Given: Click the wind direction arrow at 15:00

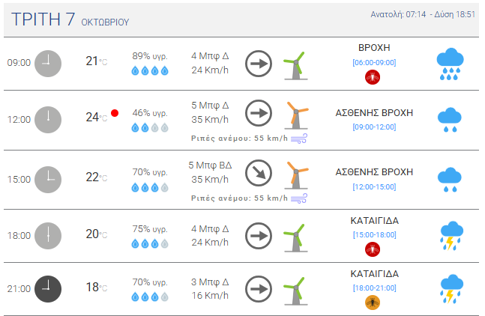Looking at the screenshot, I should [x=259, y=172].
